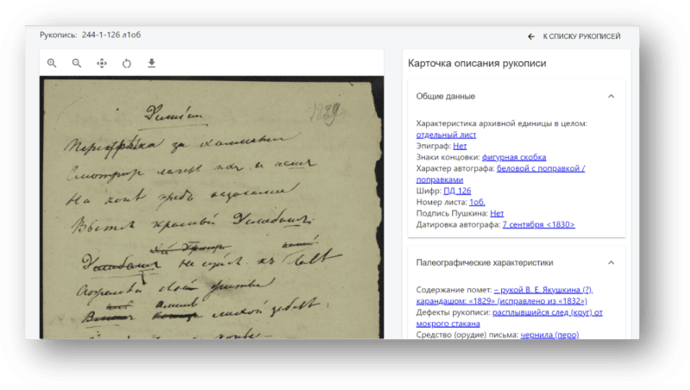Image resolution: width=690 pixels, height=390 pixels.
Task: Open the фигурная скобка link
Action: [x=512, y=157]
